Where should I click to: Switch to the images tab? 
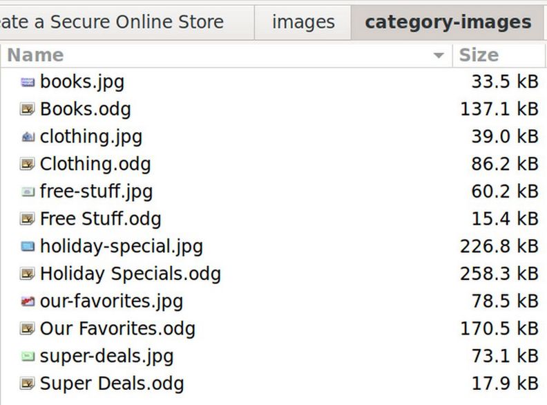303,22
